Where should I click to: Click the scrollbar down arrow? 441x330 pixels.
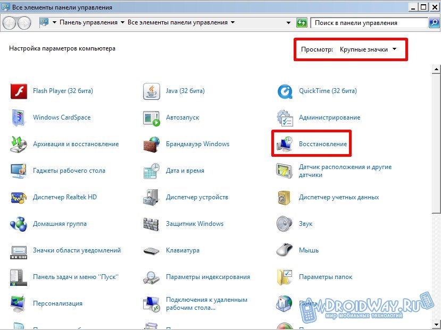(x=436, y=325)
